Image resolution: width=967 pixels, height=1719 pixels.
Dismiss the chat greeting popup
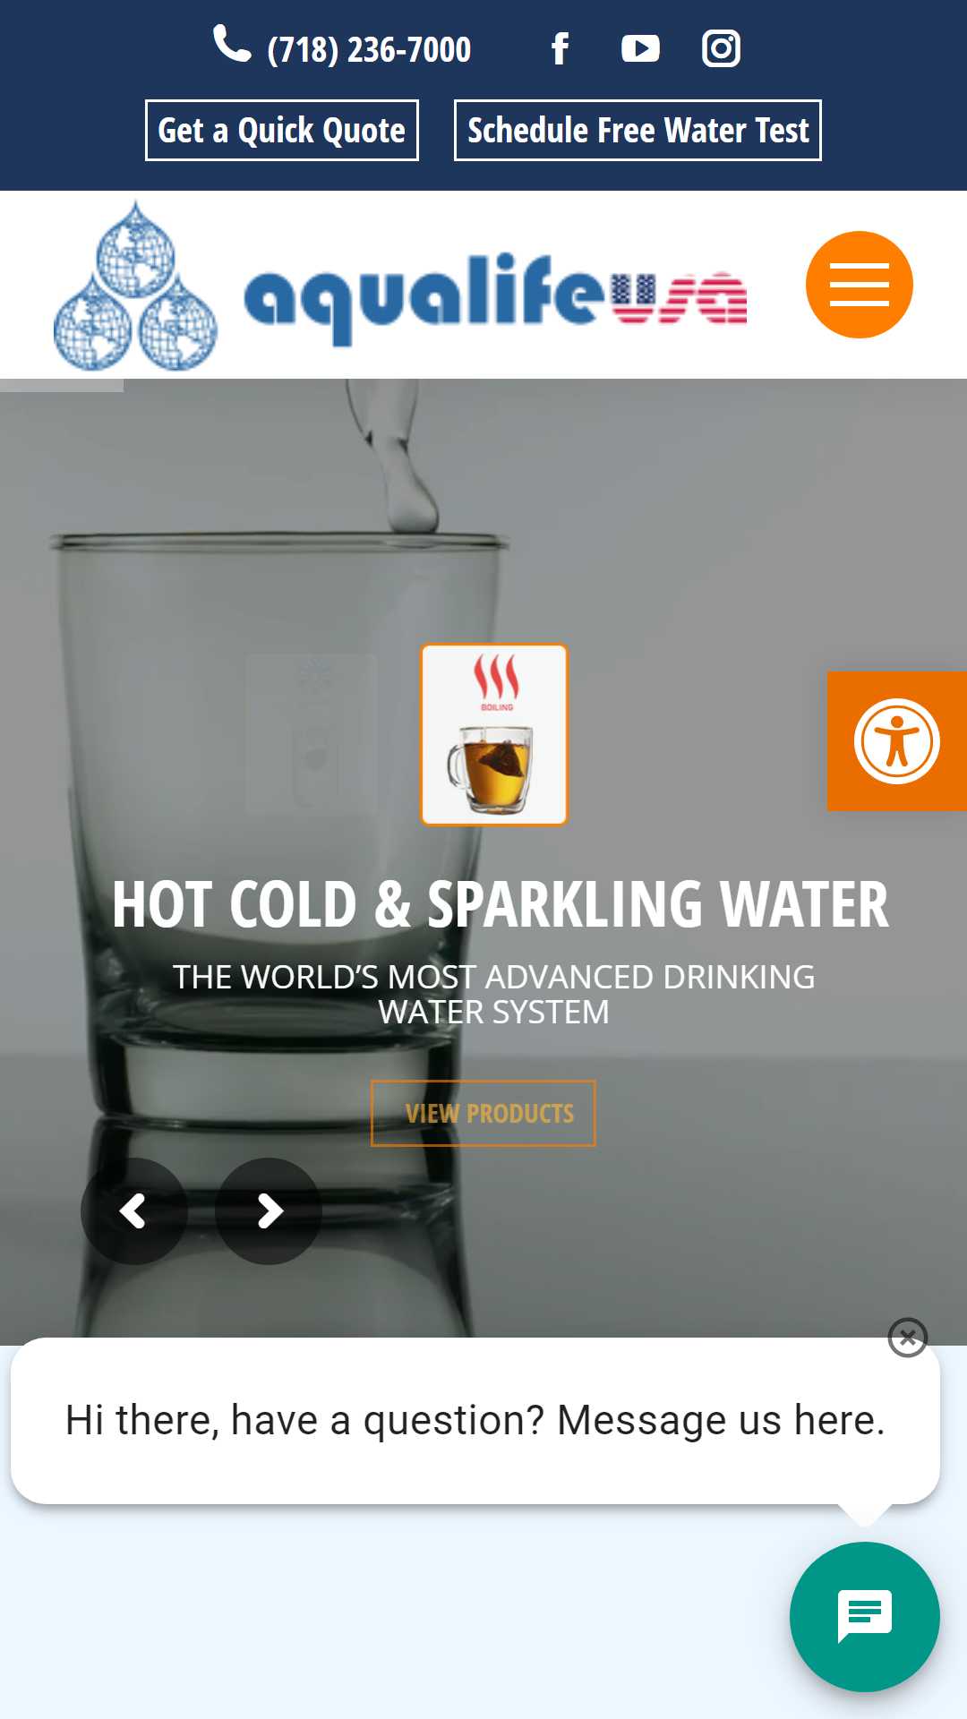908,1338
